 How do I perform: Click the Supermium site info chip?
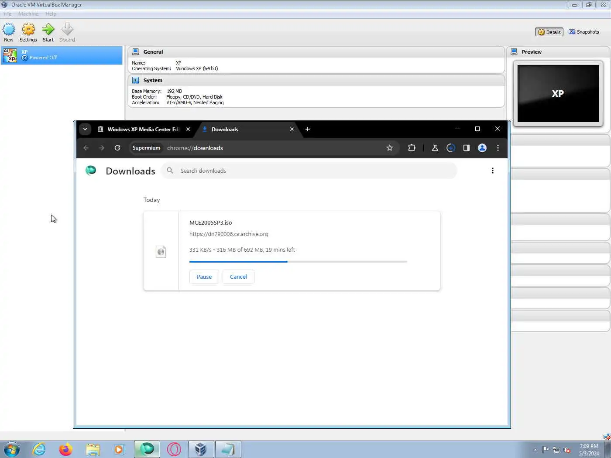click(x=146, y=148)
